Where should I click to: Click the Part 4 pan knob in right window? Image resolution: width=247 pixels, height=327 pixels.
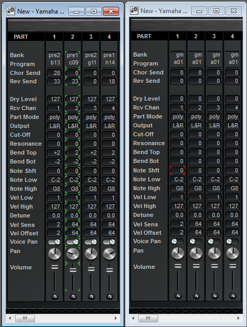pyautogui.click(x=232, y=253)
